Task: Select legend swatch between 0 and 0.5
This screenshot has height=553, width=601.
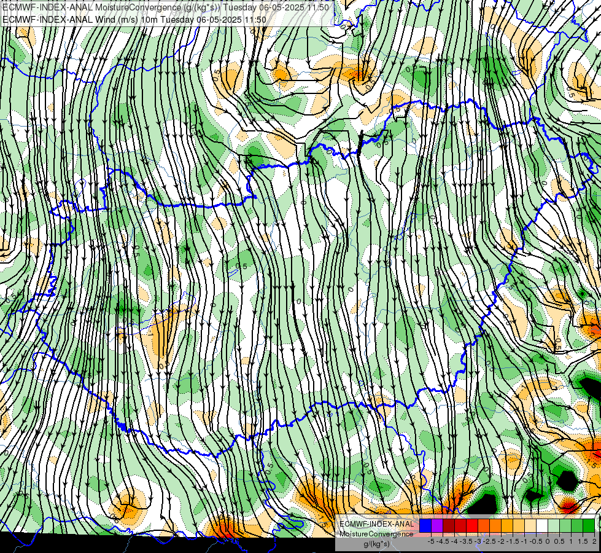Action: tap(554, 526)
